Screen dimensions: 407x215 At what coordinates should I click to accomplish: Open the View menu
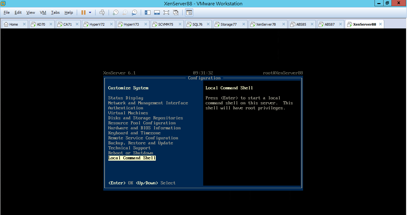[31, 12]
